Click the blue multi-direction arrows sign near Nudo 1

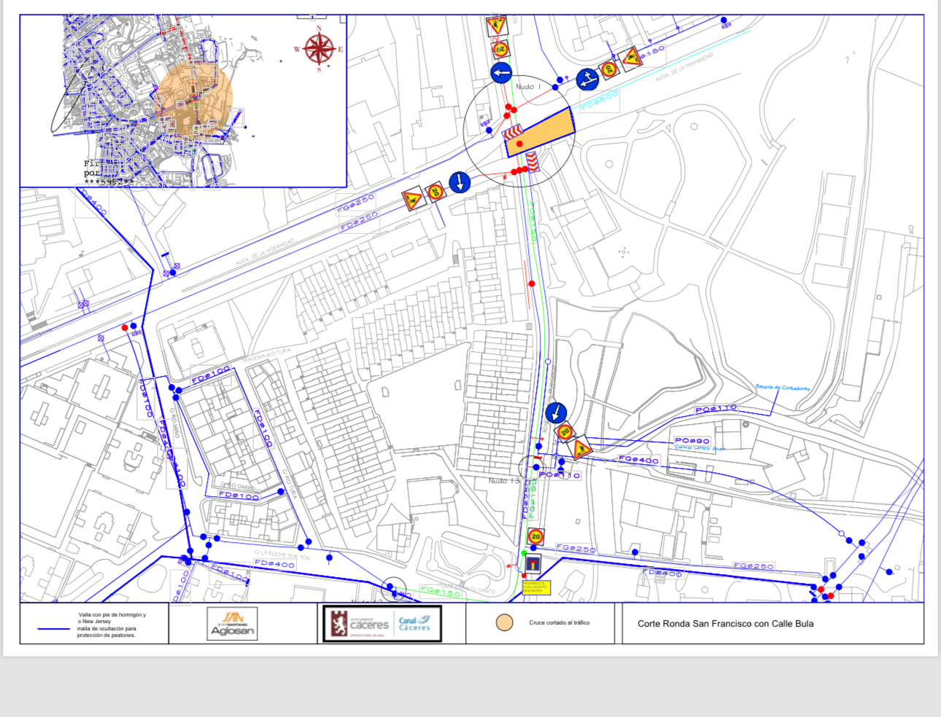pos(587,79)
